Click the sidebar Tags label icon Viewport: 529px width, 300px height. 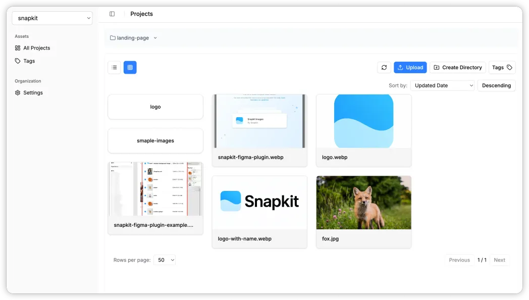[18, 61]
